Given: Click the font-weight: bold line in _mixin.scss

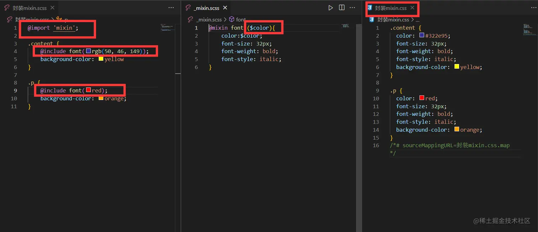Looking at the screenshot, I should (249, 51).
